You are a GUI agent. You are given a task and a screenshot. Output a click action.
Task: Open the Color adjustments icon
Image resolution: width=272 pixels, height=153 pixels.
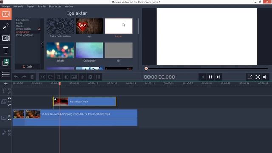pos(66,77)
